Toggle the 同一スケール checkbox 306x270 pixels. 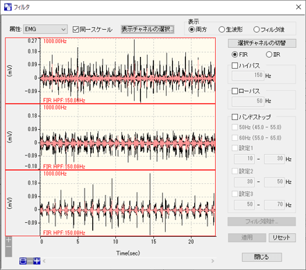coord(76,30)
